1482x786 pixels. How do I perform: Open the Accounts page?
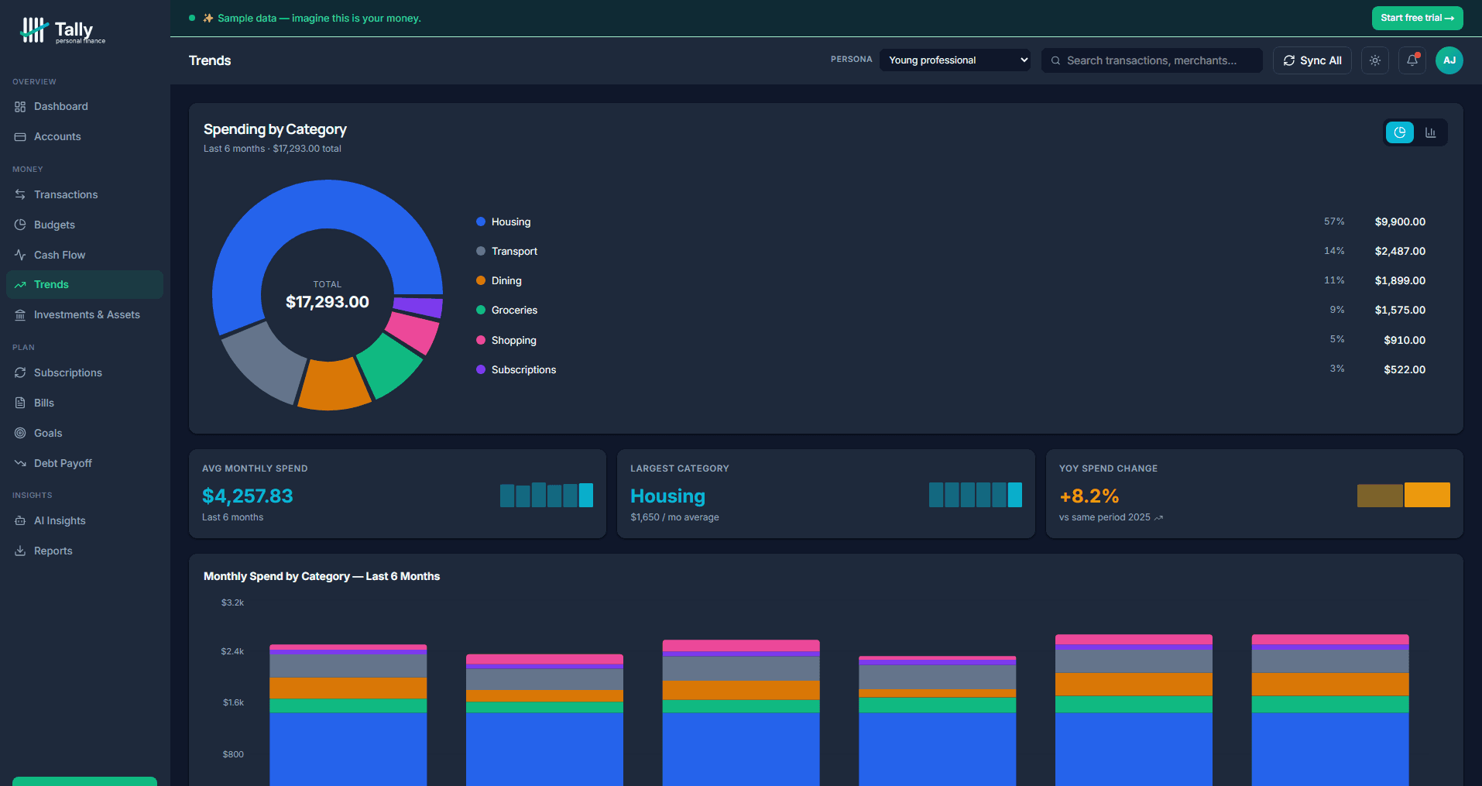84,136
